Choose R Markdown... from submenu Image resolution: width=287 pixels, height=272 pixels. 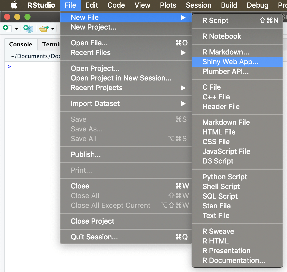pos(237,52)
